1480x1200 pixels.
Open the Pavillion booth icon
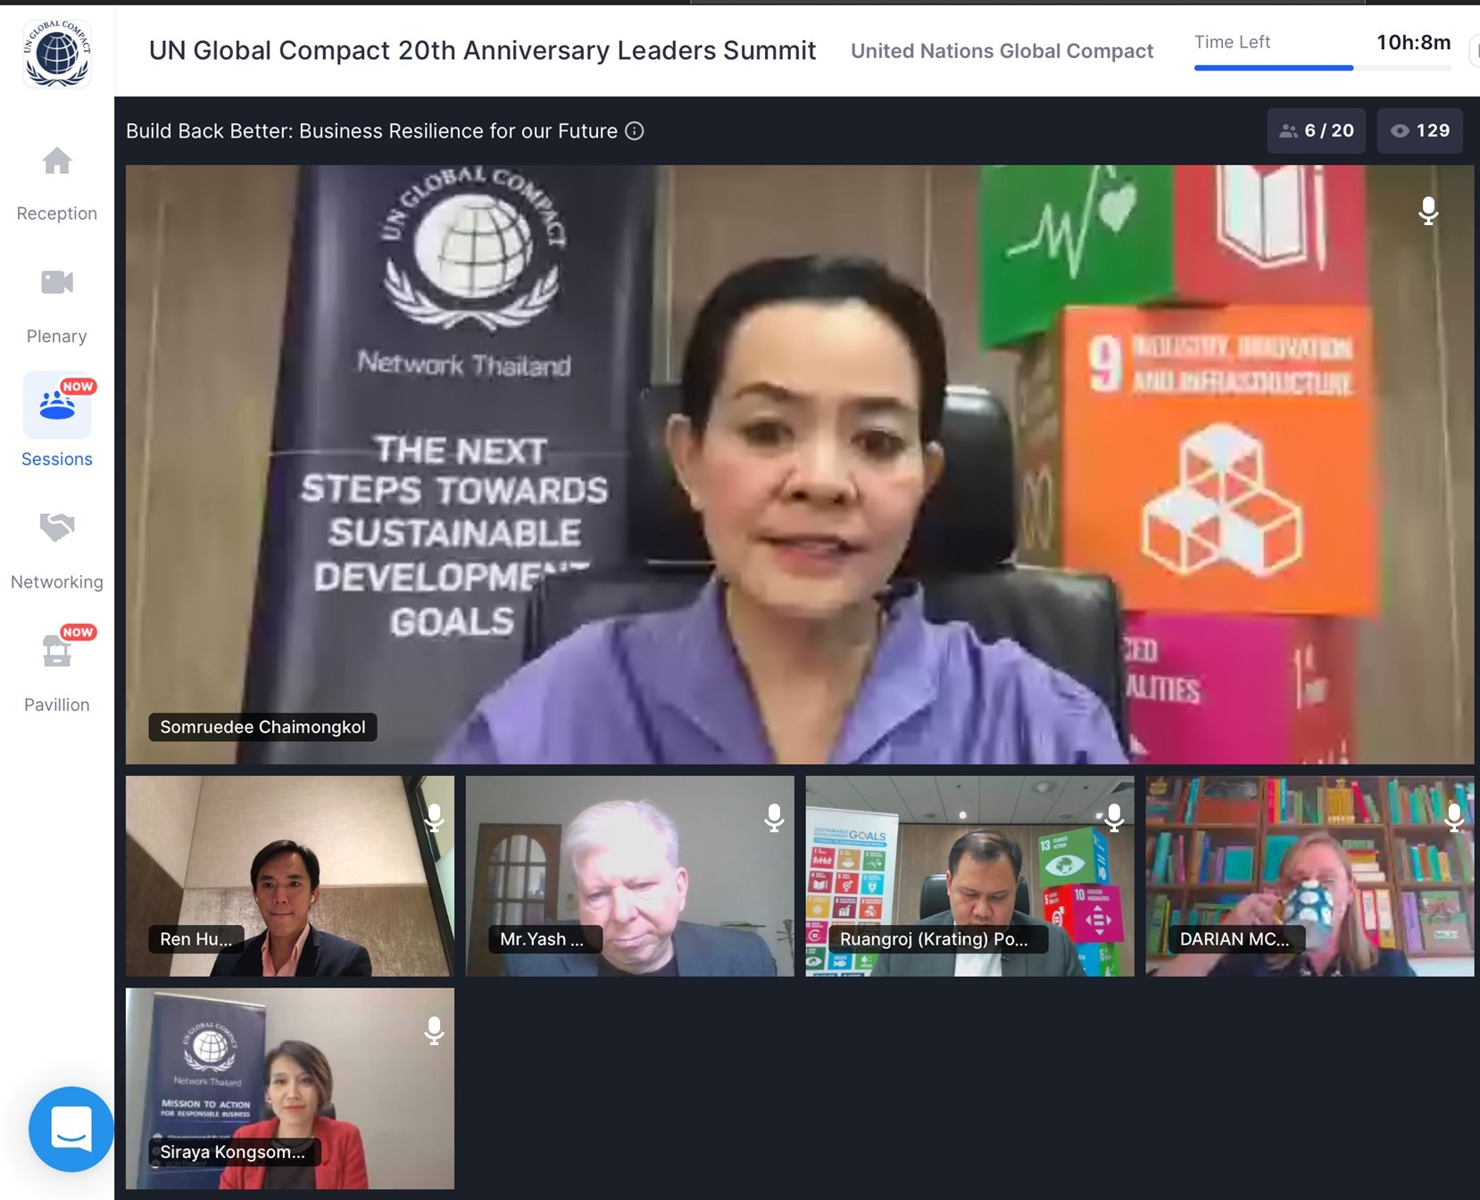point(57,651)
